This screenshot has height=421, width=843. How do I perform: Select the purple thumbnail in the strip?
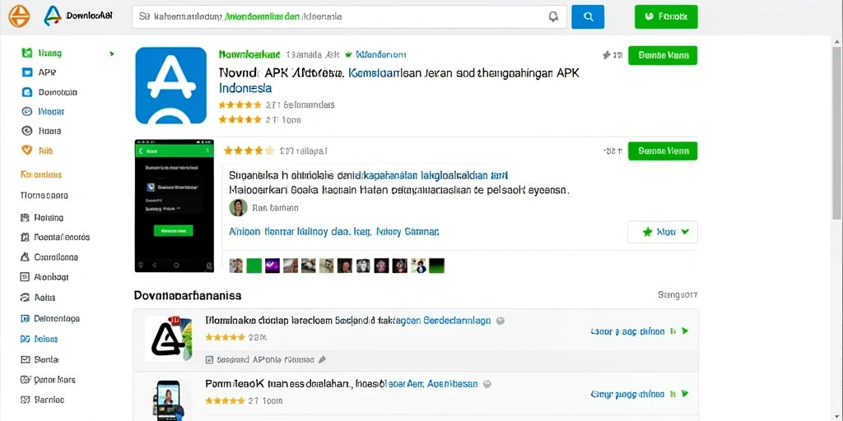click(x=272, y=266)
